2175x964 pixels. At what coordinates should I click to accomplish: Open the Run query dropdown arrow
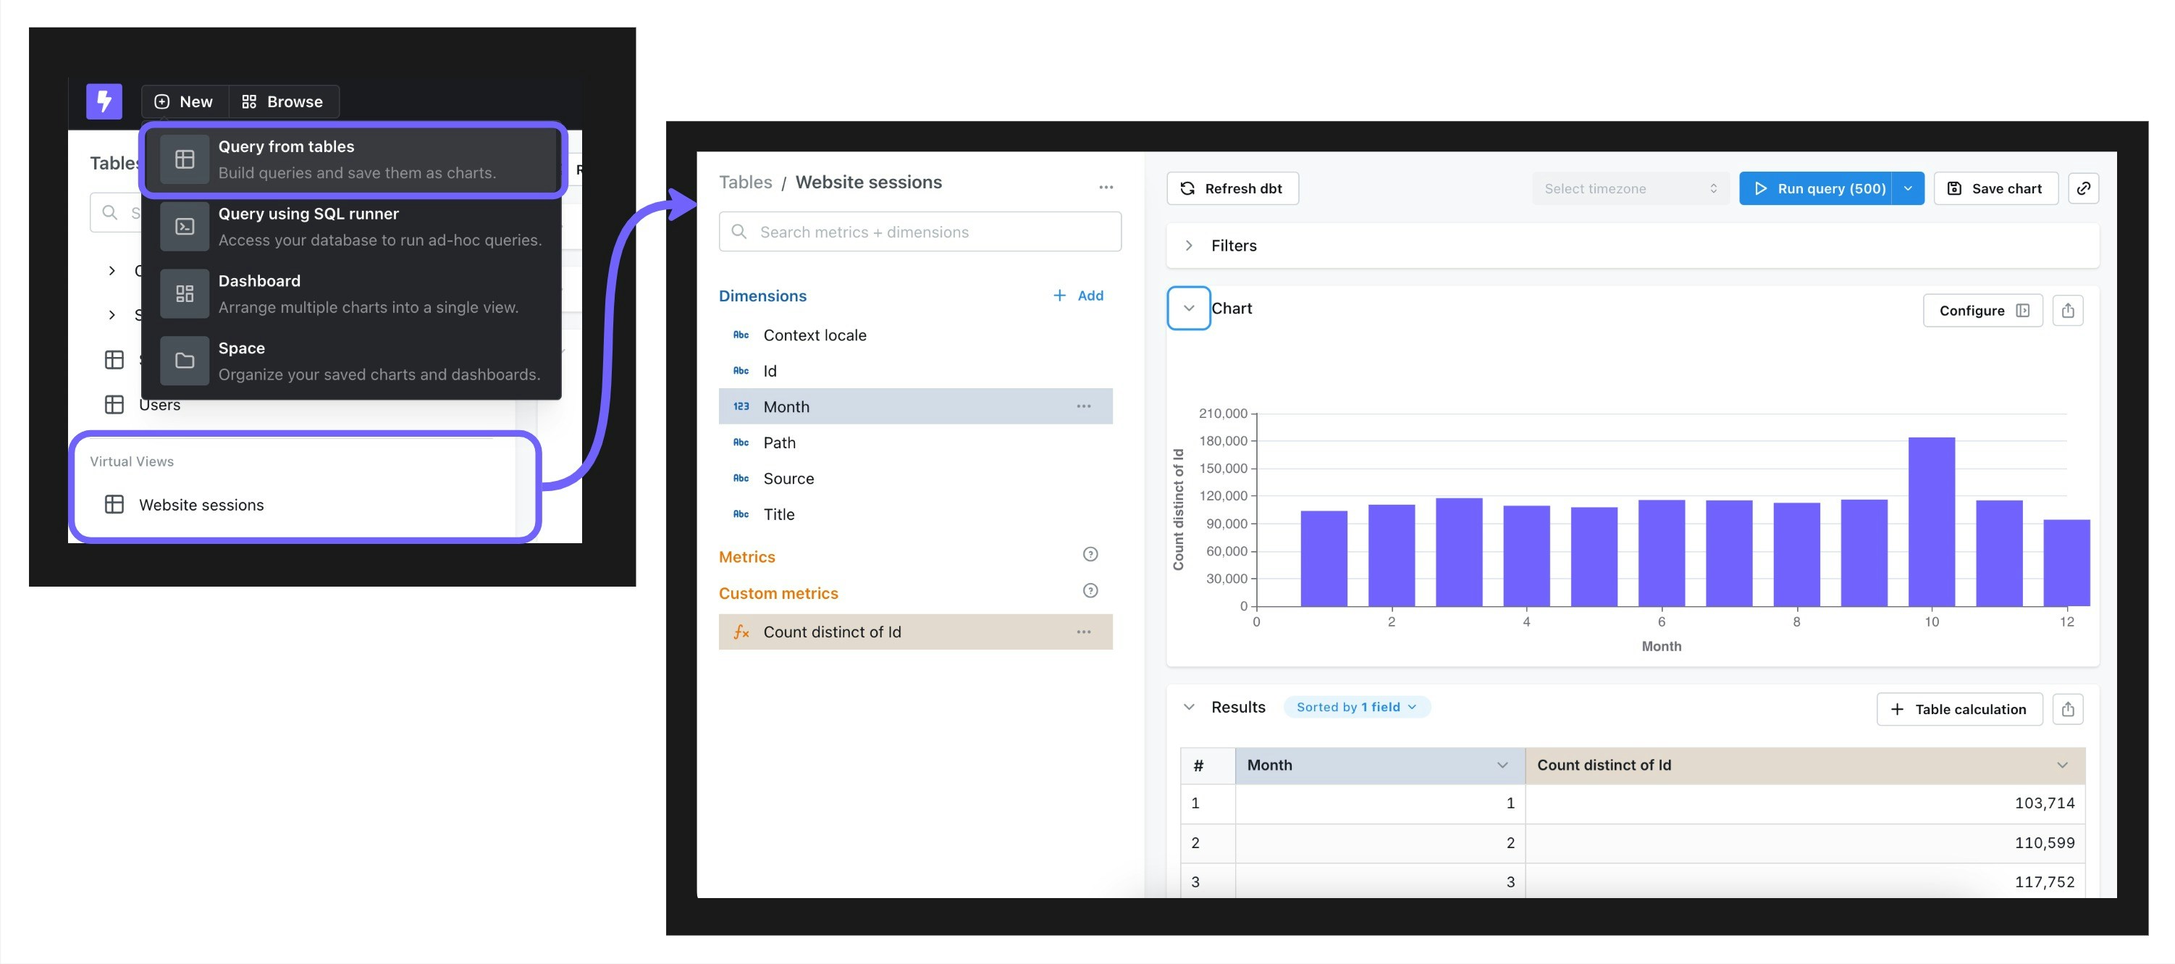pos(1907,188)
